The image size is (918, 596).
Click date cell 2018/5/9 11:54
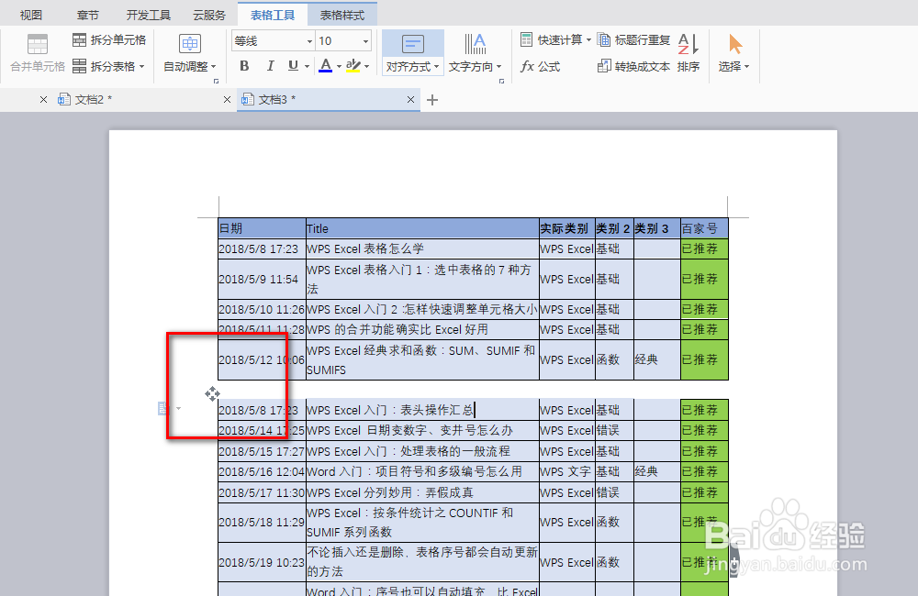click(x=262, y=279)
